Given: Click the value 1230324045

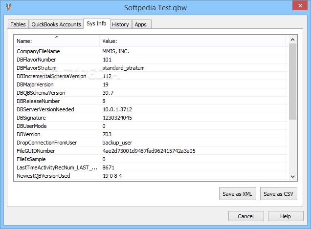Looking at the screenshot, I should tap(117, 118).
